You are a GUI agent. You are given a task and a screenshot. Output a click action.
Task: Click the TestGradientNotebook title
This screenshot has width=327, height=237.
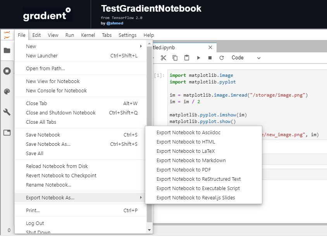(151, 9)
